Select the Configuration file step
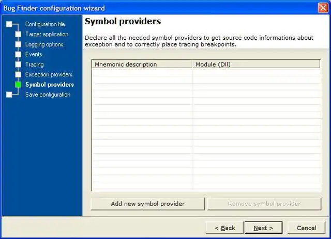Screen dimensions: 331x239 tap(45, 24)
